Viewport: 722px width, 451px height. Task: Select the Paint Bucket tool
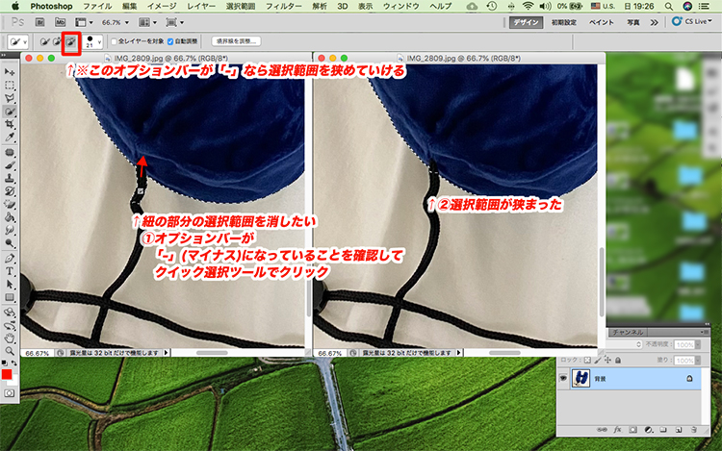(x=10, y=216)
